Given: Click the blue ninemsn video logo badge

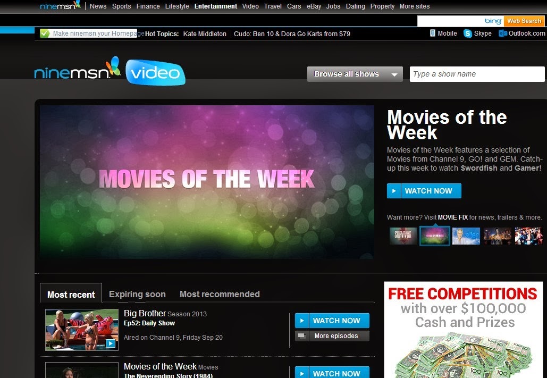Looking at the screenshot, I should (x=155, y=73).
